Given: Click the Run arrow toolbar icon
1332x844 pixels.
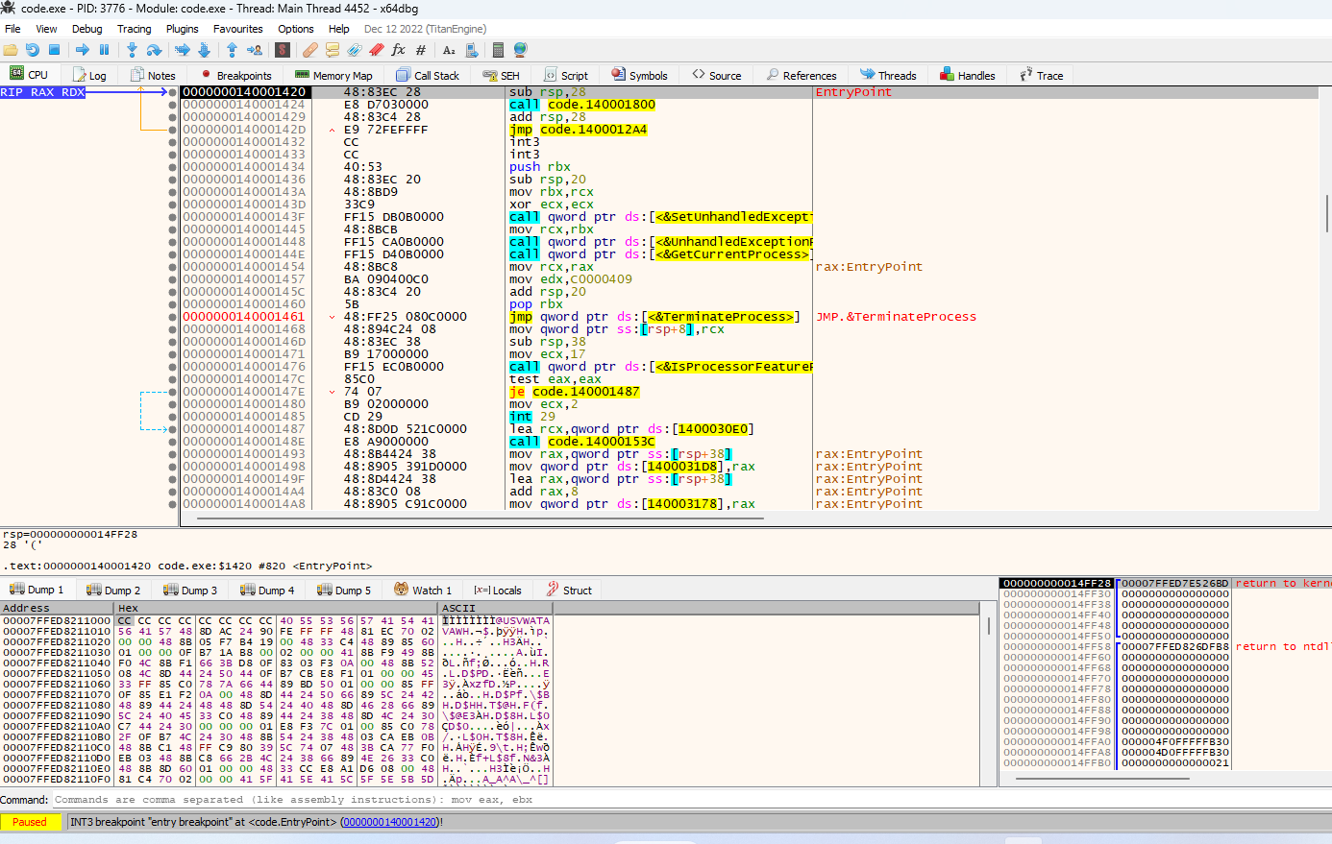Looking at the screenshot, I should click(82, 50).
